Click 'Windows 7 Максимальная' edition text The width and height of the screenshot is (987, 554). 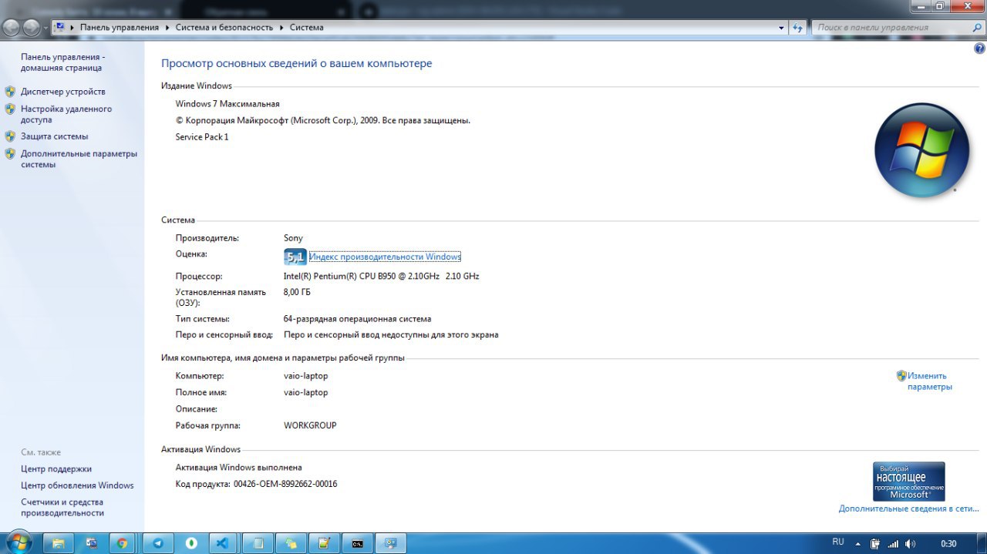click(x=227, y=103)
